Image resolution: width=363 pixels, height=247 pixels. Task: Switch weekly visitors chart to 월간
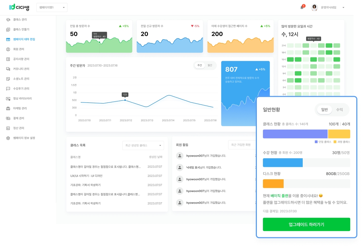tap(210, 65)
